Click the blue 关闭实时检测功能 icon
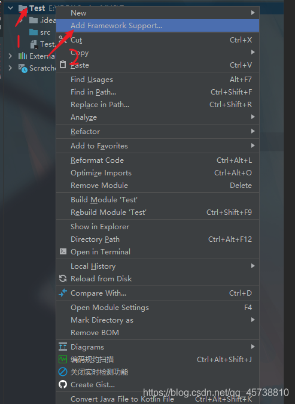 [x=63, y=372]
